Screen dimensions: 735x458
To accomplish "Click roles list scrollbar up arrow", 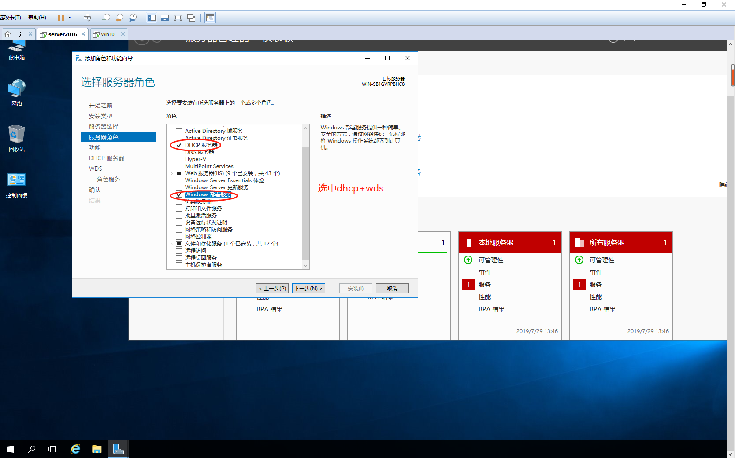I will [x=305, y=128].
